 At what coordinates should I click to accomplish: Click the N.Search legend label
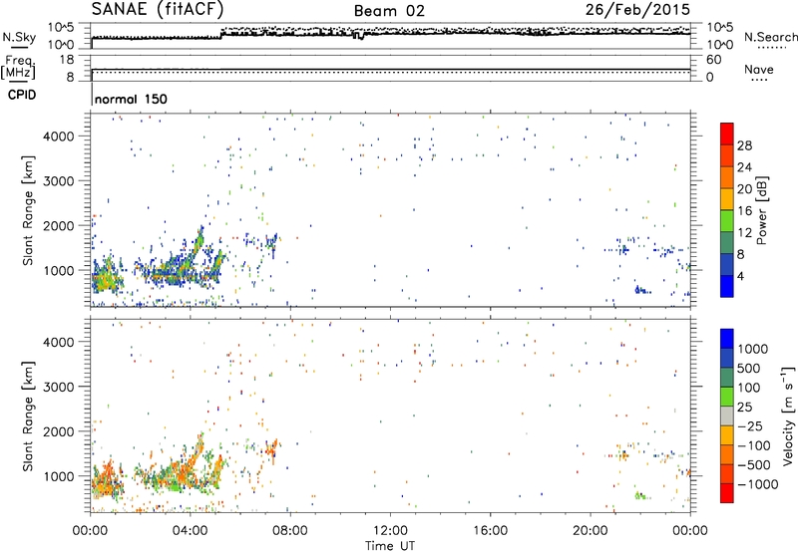770,37
